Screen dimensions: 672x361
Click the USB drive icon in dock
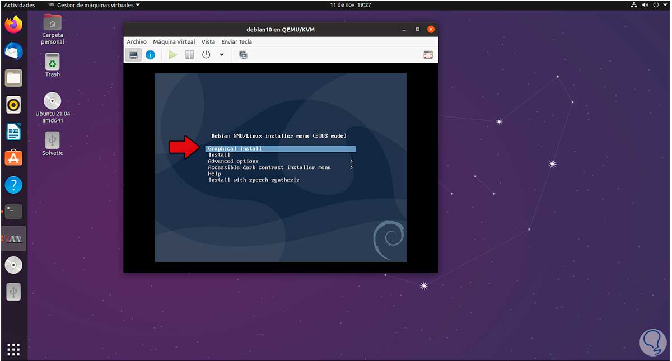[x=13, y=292]
